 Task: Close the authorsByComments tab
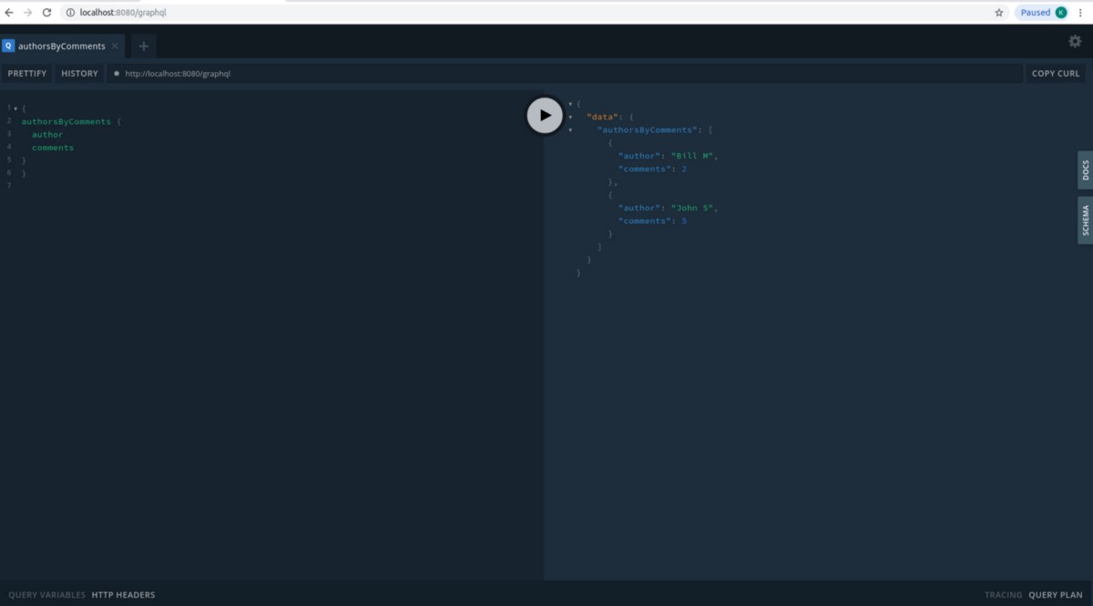pos(115,46)
